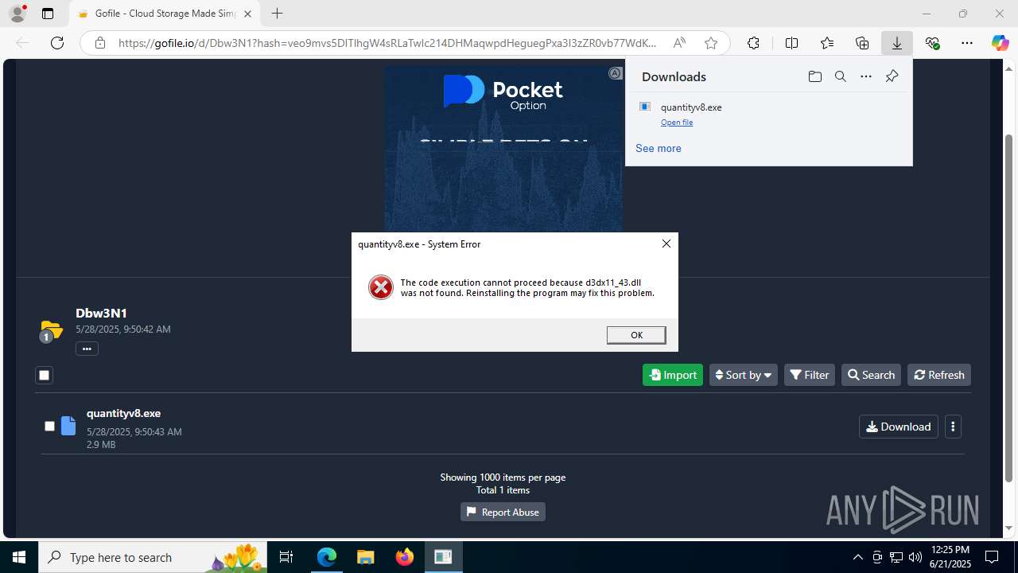Click the taskbar search box

(153, 557)
